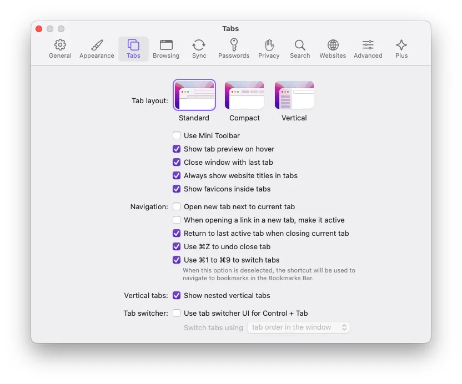Enable Use Mini Toolbar checkbox
This screenshot has height=384, width=462.
177,135
